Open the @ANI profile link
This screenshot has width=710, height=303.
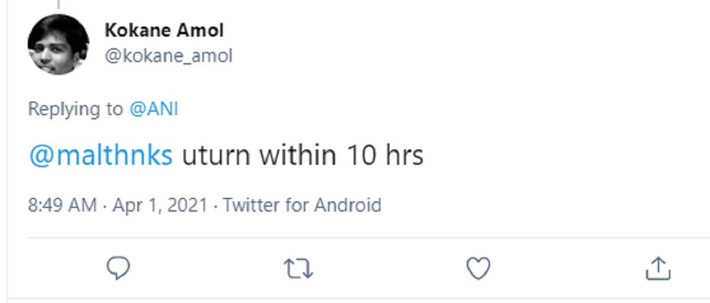point(153,109)
